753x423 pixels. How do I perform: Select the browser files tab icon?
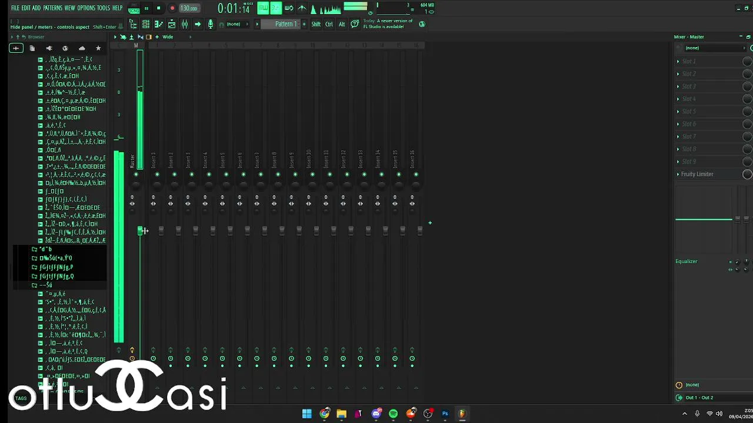point(32,48)
